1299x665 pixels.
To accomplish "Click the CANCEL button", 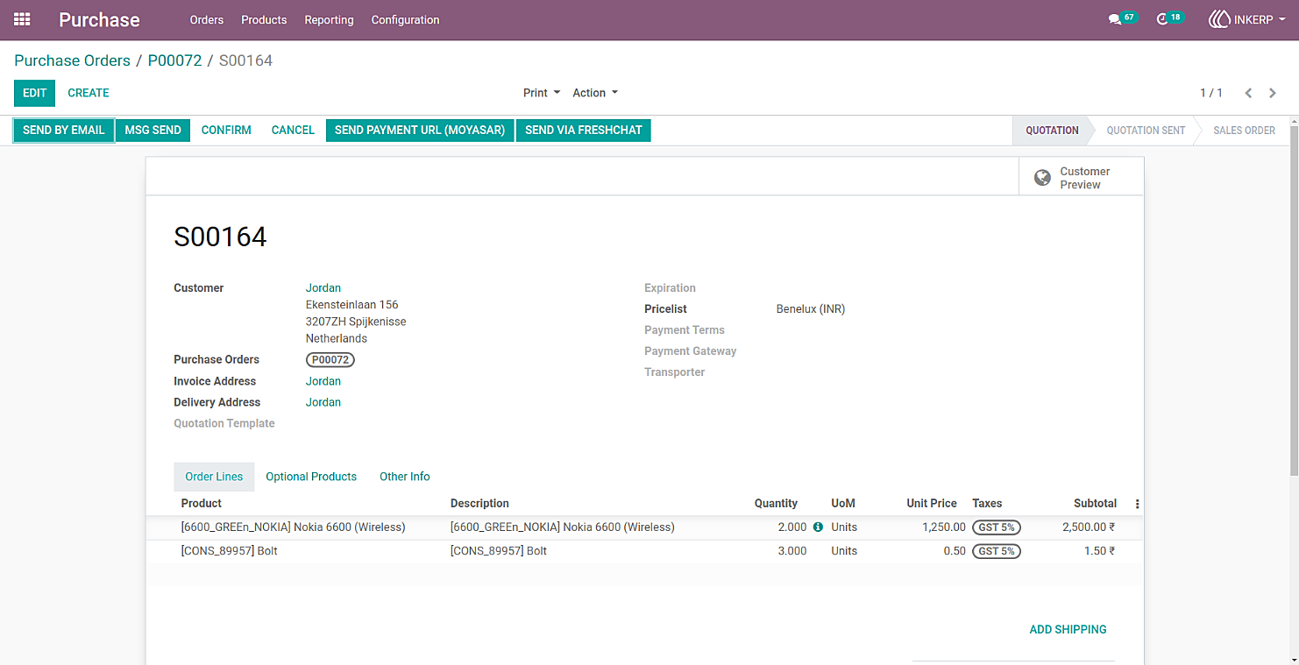I will pyautogui.click(x=293, y=130).
